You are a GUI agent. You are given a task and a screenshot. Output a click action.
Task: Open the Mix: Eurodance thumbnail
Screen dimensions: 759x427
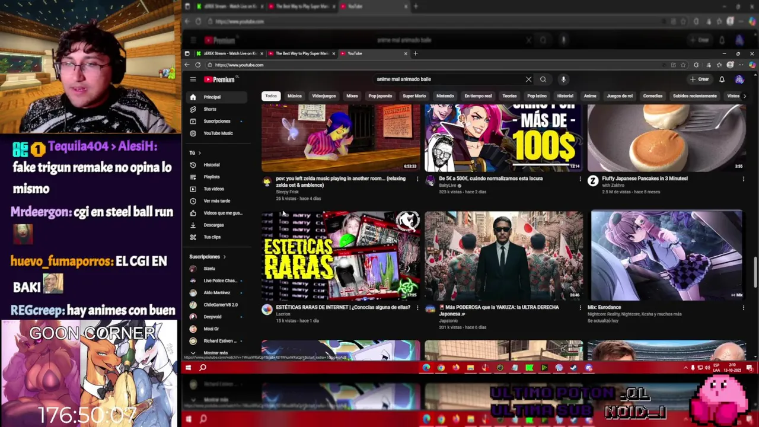tap(666, 255)
